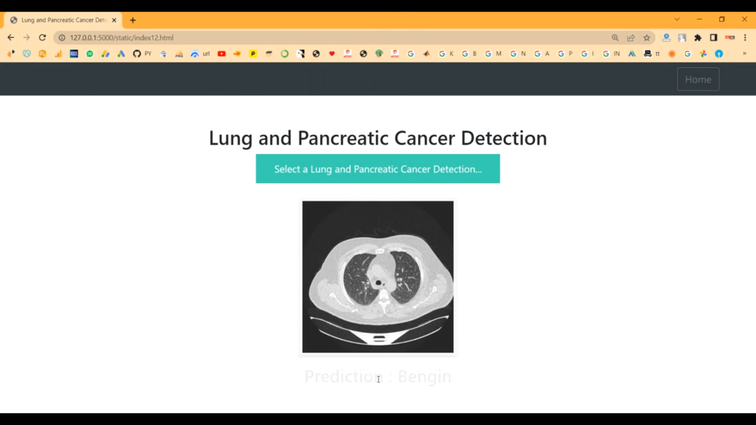Open the Google K bookmark

coord(447,54)
